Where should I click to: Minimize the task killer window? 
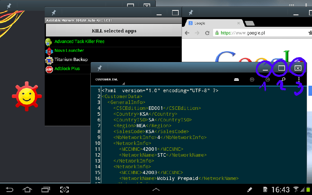click(159, 14)
